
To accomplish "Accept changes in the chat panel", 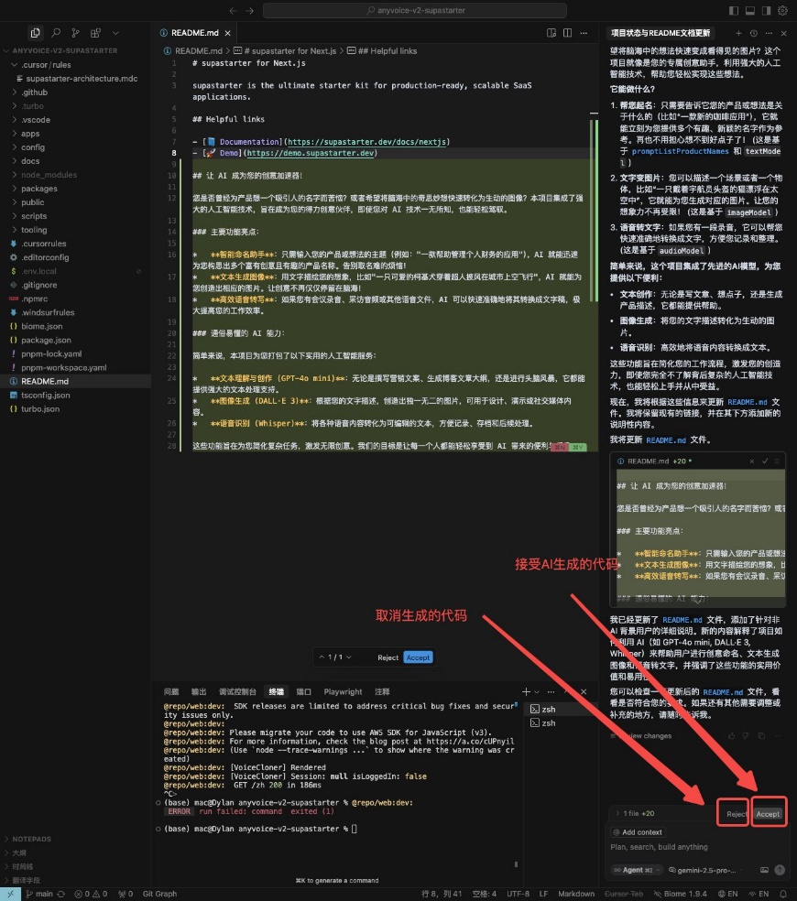I will [769, 813].
